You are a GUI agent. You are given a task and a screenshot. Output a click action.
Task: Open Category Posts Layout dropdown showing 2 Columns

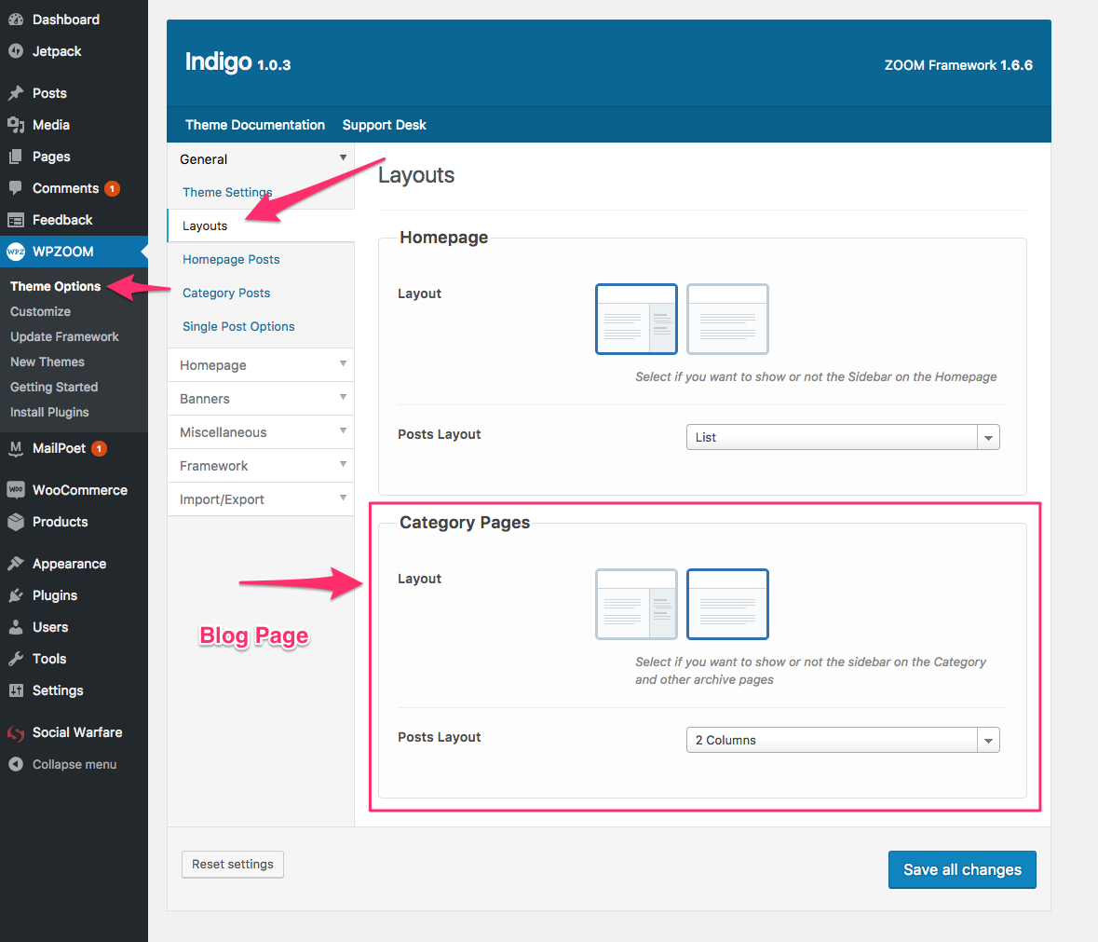(x=843, y=740)
